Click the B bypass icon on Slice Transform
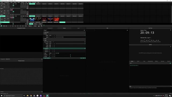The height and width of the screenshot is (97, 172). tap(83, 58)
